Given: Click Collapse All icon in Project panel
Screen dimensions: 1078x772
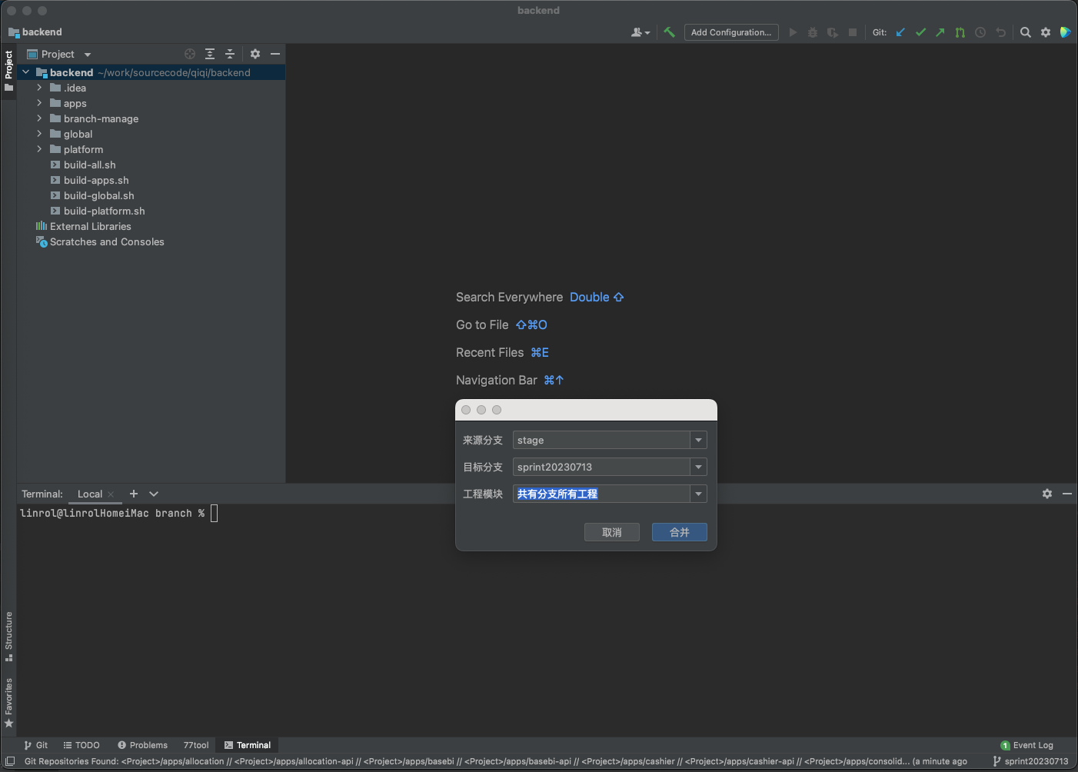Looking at the screenshot, I should (230, 54).
